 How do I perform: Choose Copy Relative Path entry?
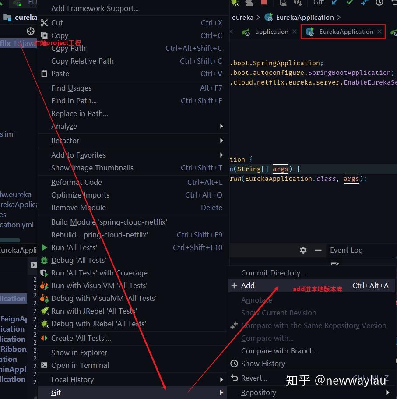133,61
